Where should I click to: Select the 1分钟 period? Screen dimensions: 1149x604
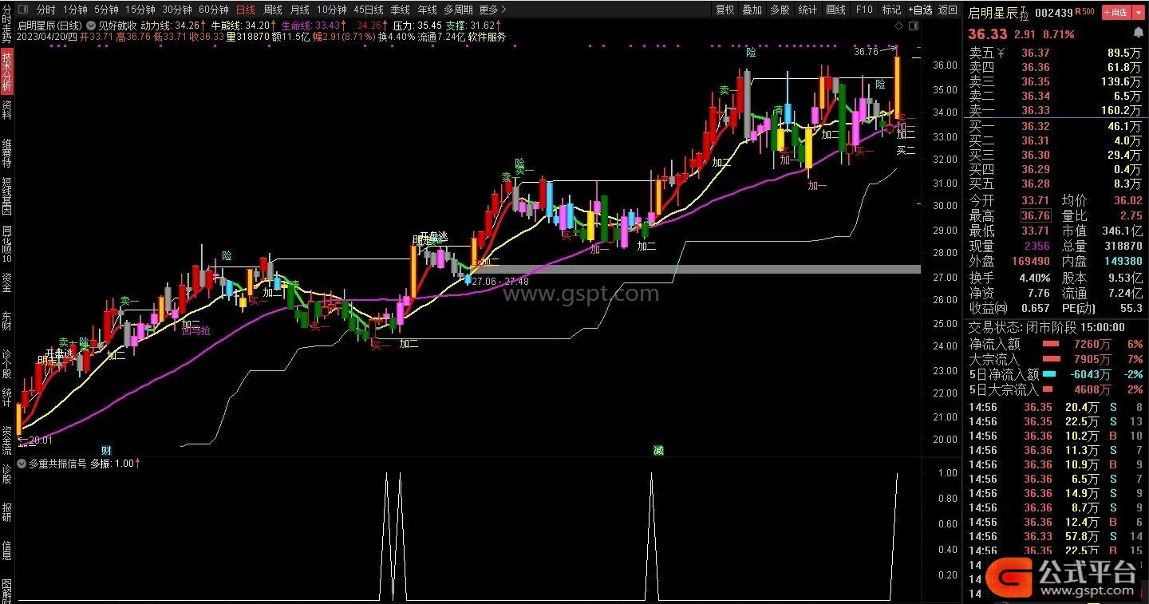(x=74, y=10)
